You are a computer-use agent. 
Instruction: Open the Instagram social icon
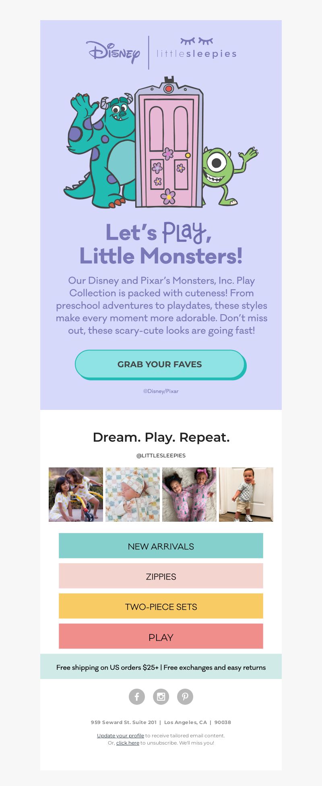pos(161,696)
